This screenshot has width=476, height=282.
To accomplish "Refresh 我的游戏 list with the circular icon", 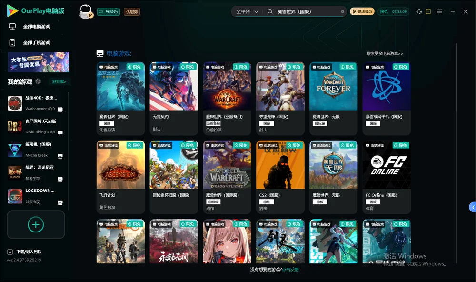I will coord(38,81).
